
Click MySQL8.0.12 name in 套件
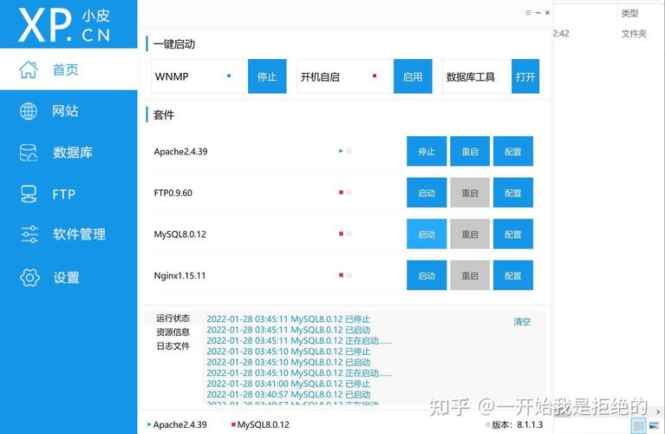point(179,234)
